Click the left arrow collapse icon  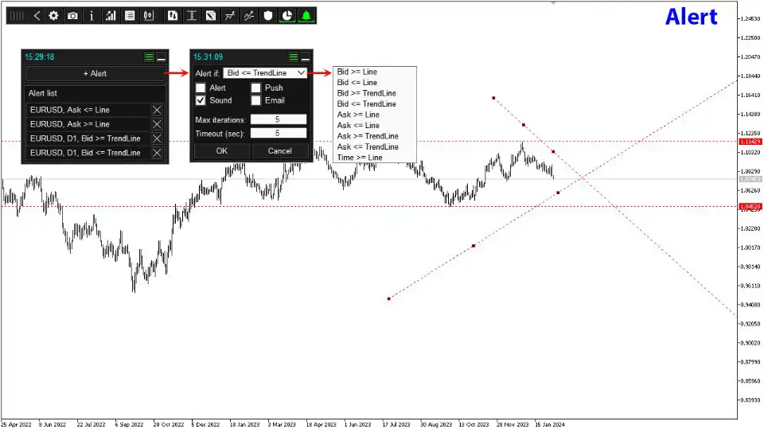37,15
